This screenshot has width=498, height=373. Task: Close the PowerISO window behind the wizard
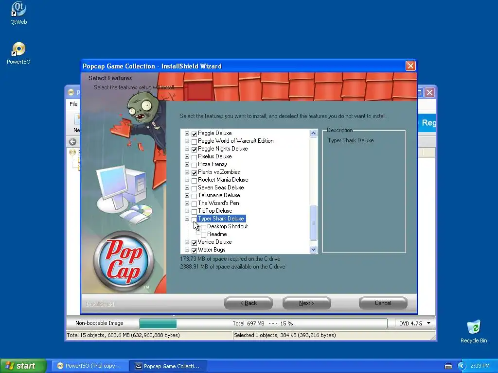(430, 92)
